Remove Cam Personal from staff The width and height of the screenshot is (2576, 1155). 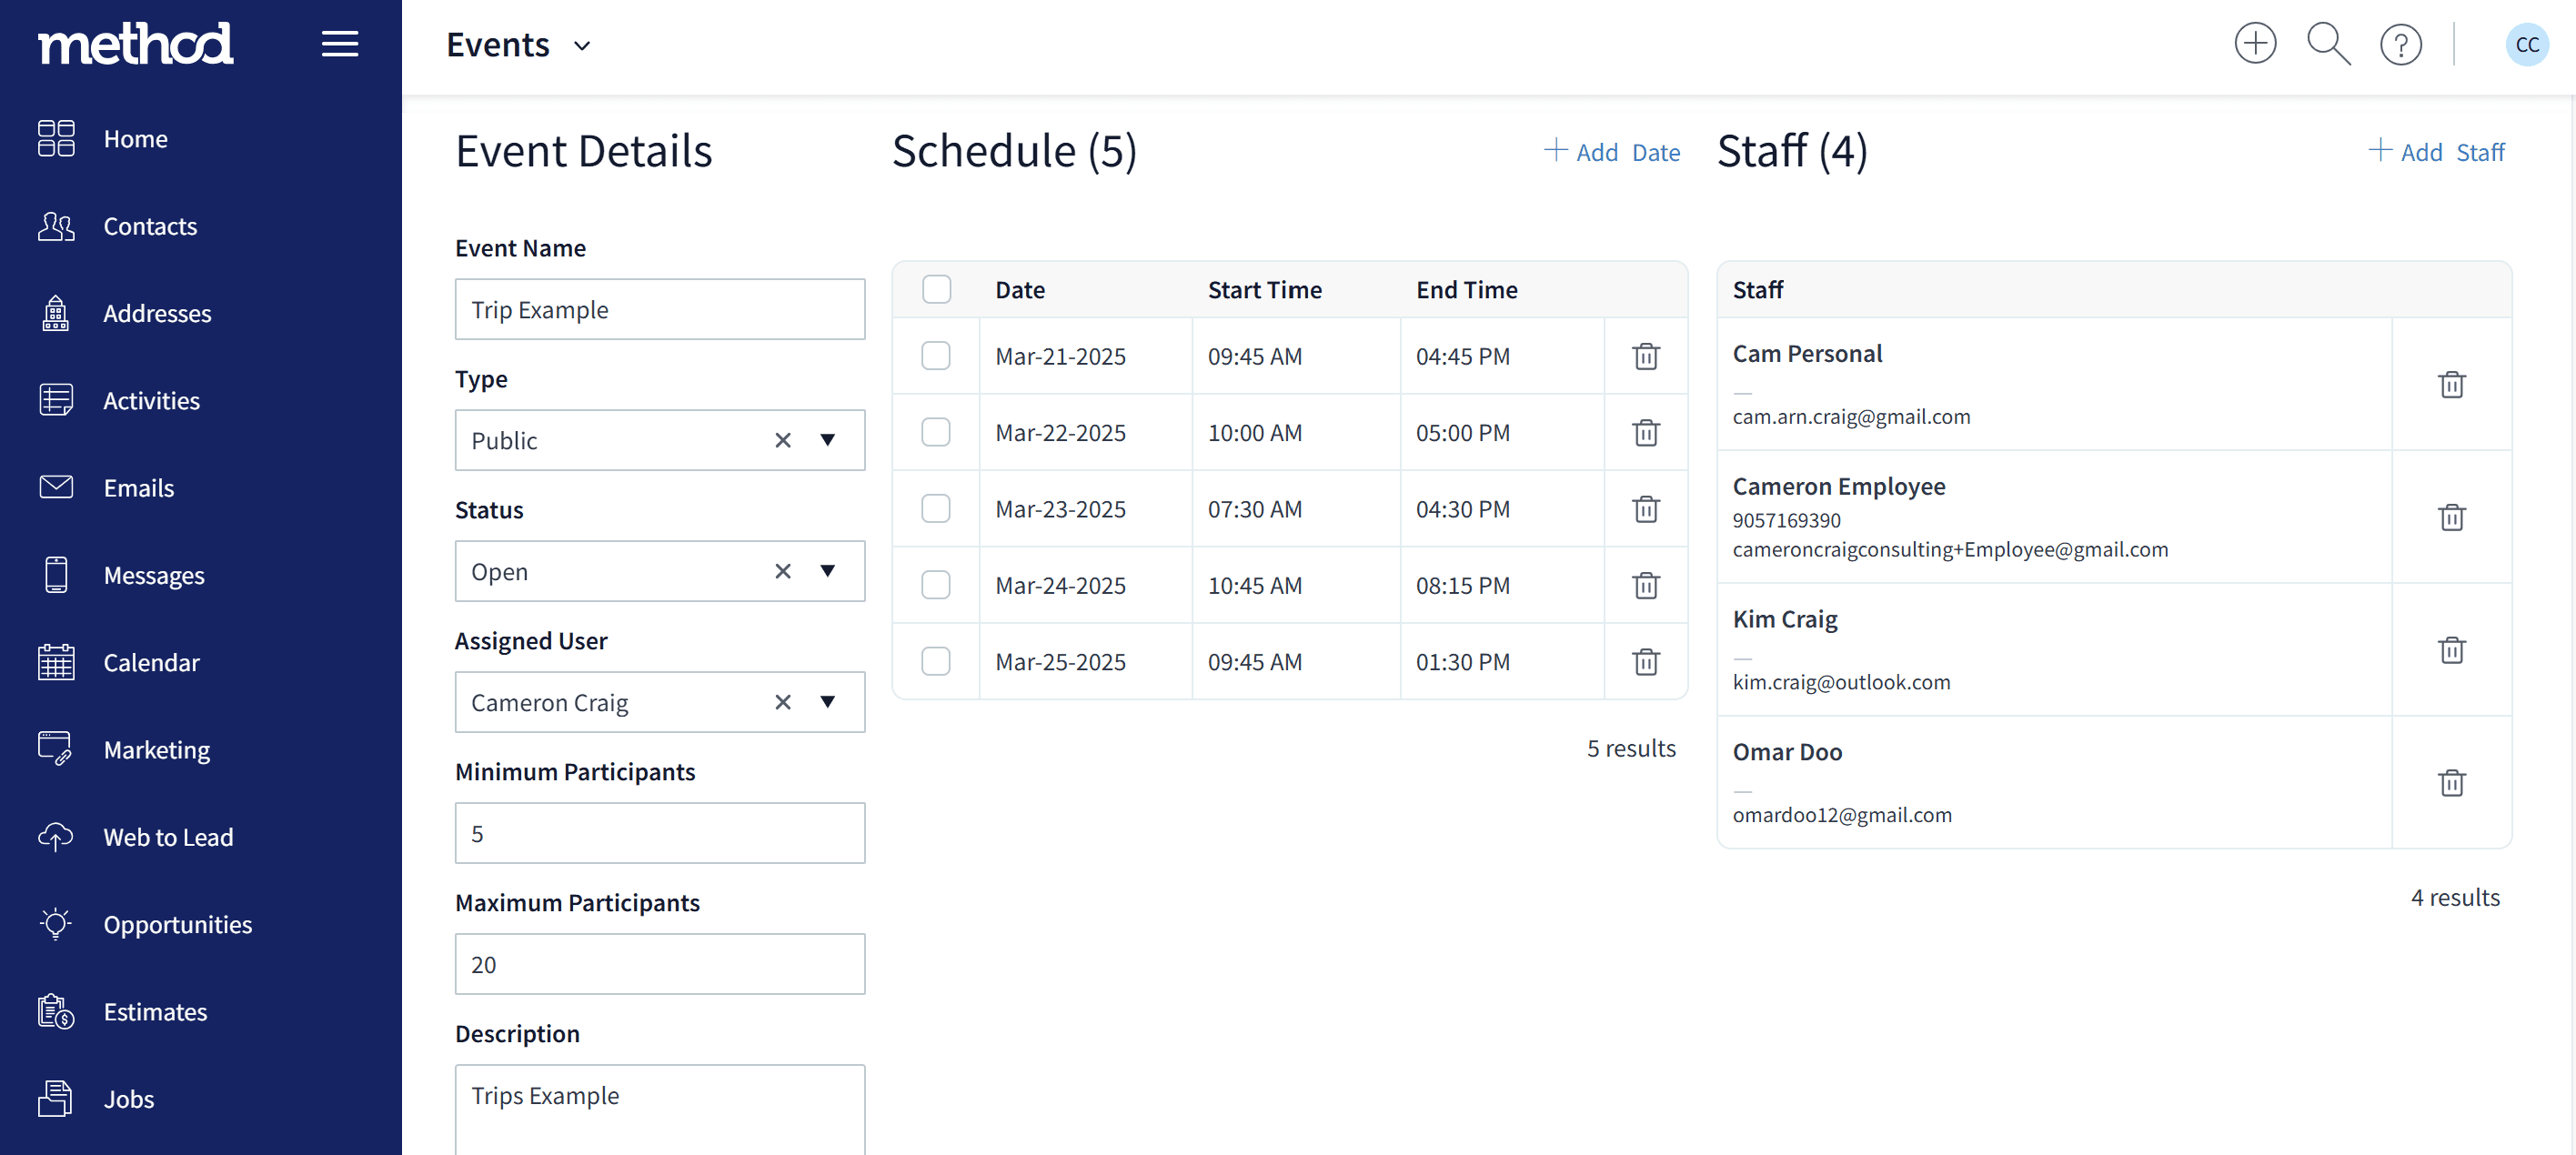point(2451,384)
